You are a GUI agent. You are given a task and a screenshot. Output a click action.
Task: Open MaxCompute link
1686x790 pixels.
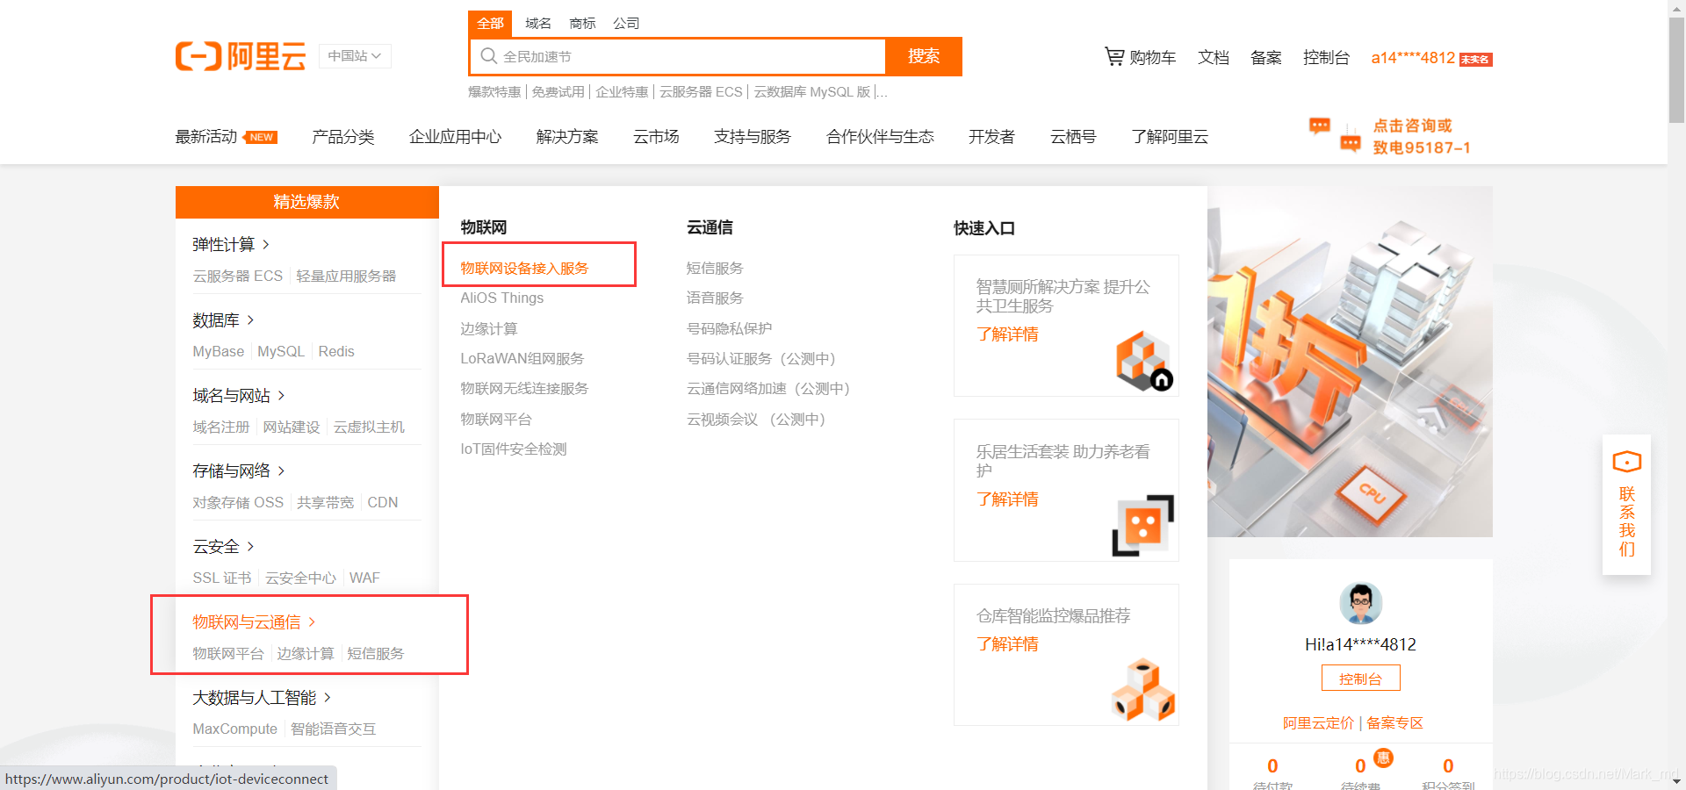click(234, 729)
